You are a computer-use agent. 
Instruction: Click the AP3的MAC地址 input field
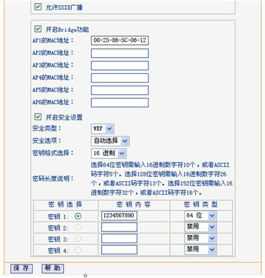tap(120, 66)
